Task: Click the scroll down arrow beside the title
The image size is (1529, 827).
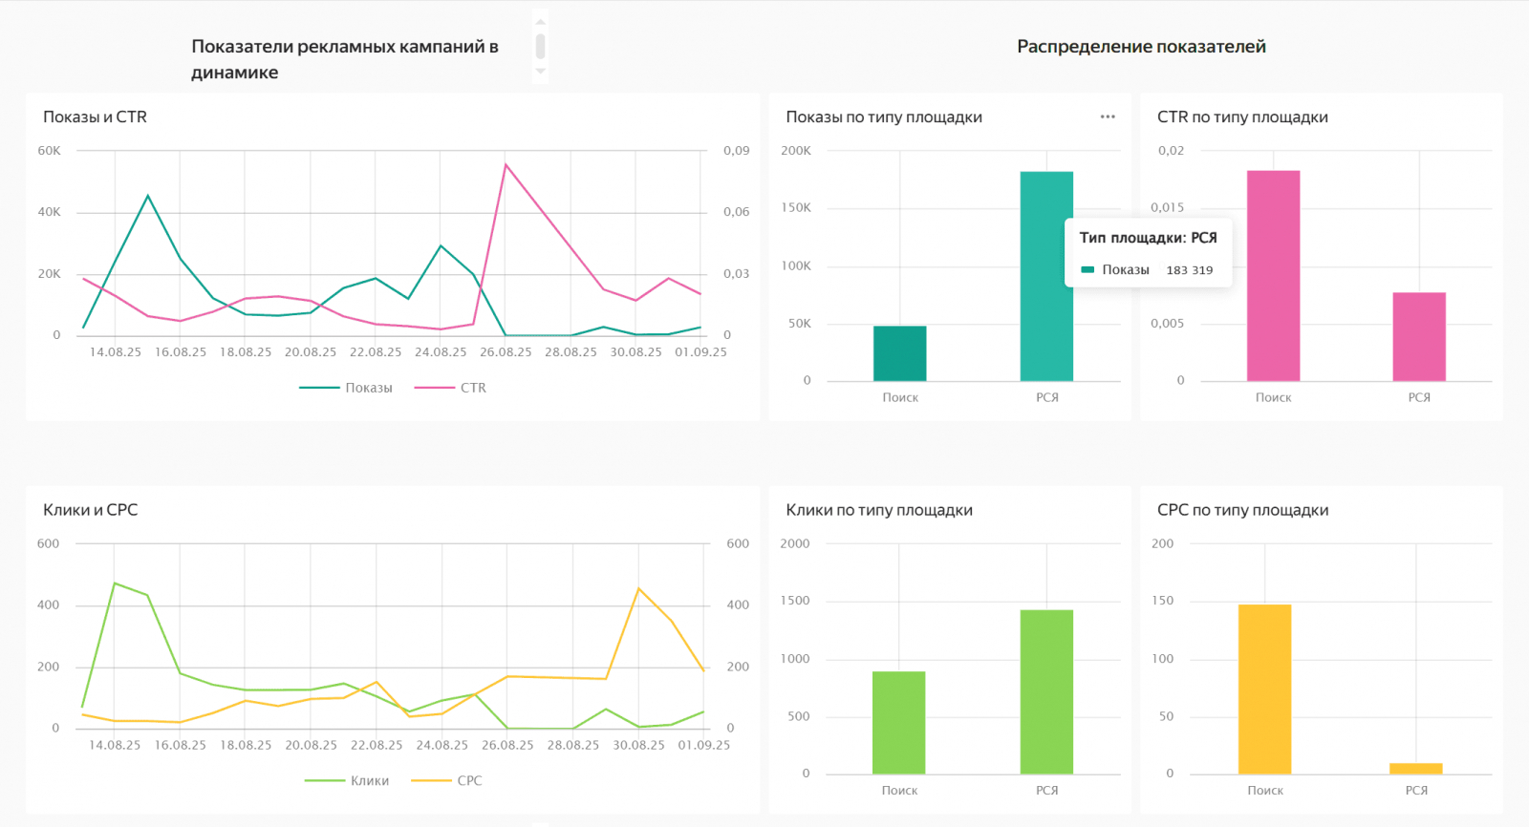Action: point(540,71)
